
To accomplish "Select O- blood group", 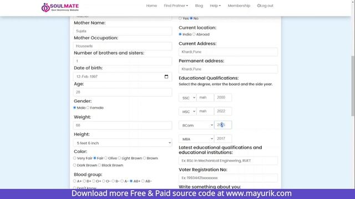I will [x=104, y=181].
